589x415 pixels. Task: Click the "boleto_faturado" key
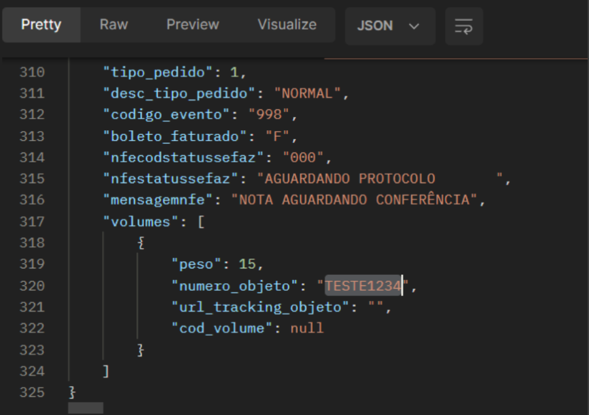(x=176, y=136)
